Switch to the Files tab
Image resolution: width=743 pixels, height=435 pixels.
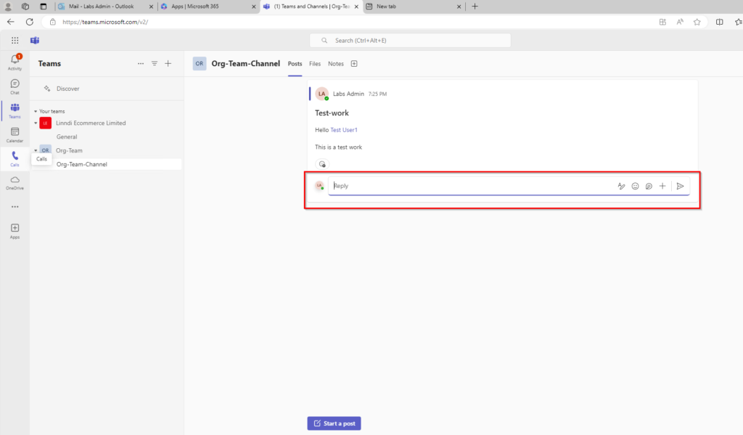pos(315,64)
